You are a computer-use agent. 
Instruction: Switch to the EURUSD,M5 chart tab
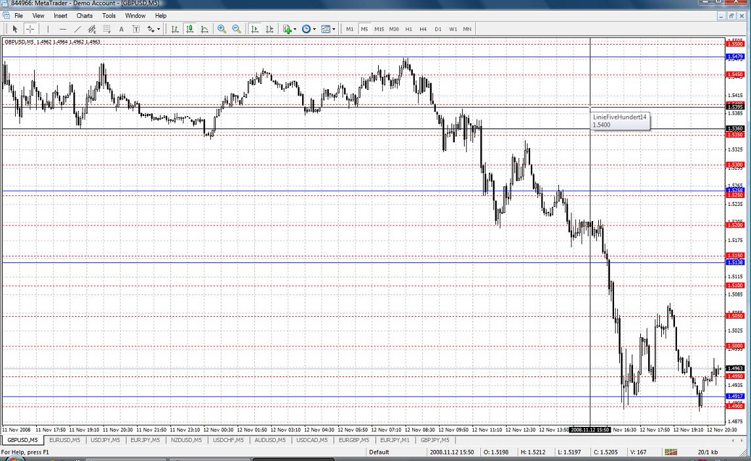[x=65, y=440]
